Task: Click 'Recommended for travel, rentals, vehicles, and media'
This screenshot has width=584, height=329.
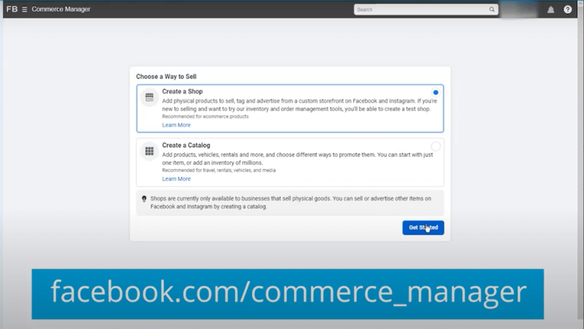Action: coord(218,170)
